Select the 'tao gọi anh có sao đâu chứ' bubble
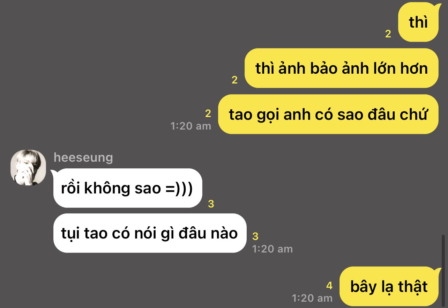The image size is (448, 308). pyautogui.click(x=328, y=114)
